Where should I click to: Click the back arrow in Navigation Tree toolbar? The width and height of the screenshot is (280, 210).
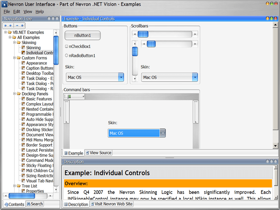click(x=5, y=25)
